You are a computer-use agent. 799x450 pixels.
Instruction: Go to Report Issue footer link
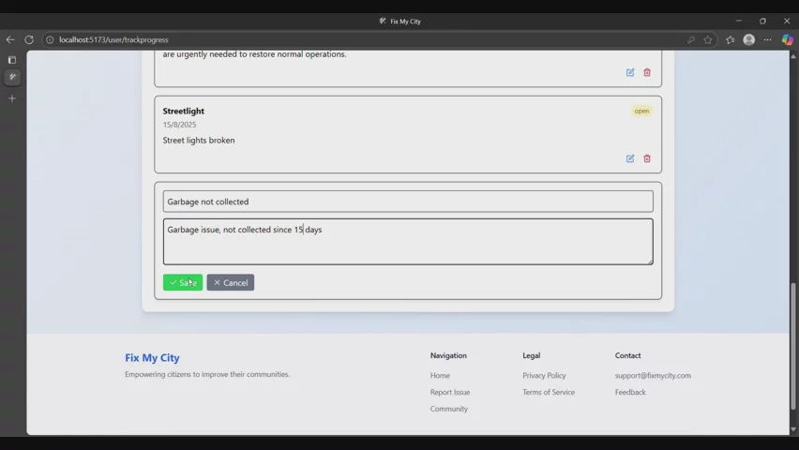click(450, 392)
